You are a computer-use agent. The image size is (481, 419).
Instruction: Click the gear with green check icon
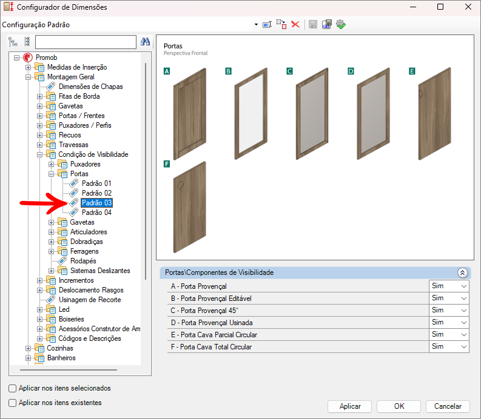click(x=341, y=24)
